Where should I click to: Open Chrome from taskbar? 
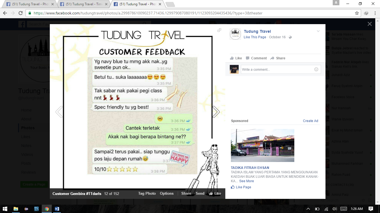click(47, 209)
